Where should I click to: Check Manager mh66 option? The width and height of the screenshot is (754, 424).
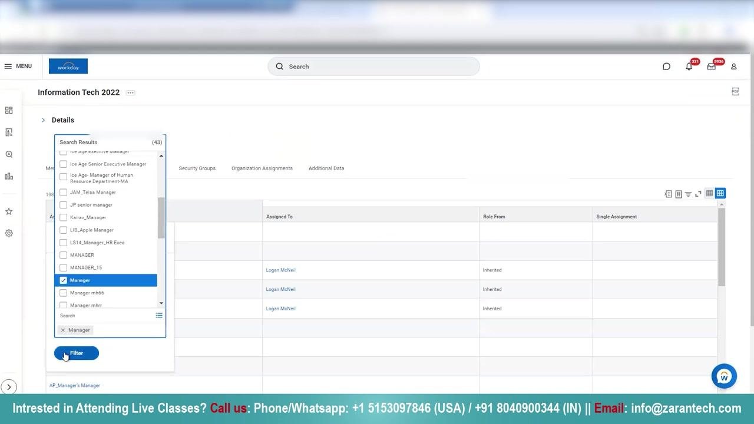[x=63, y=293]
